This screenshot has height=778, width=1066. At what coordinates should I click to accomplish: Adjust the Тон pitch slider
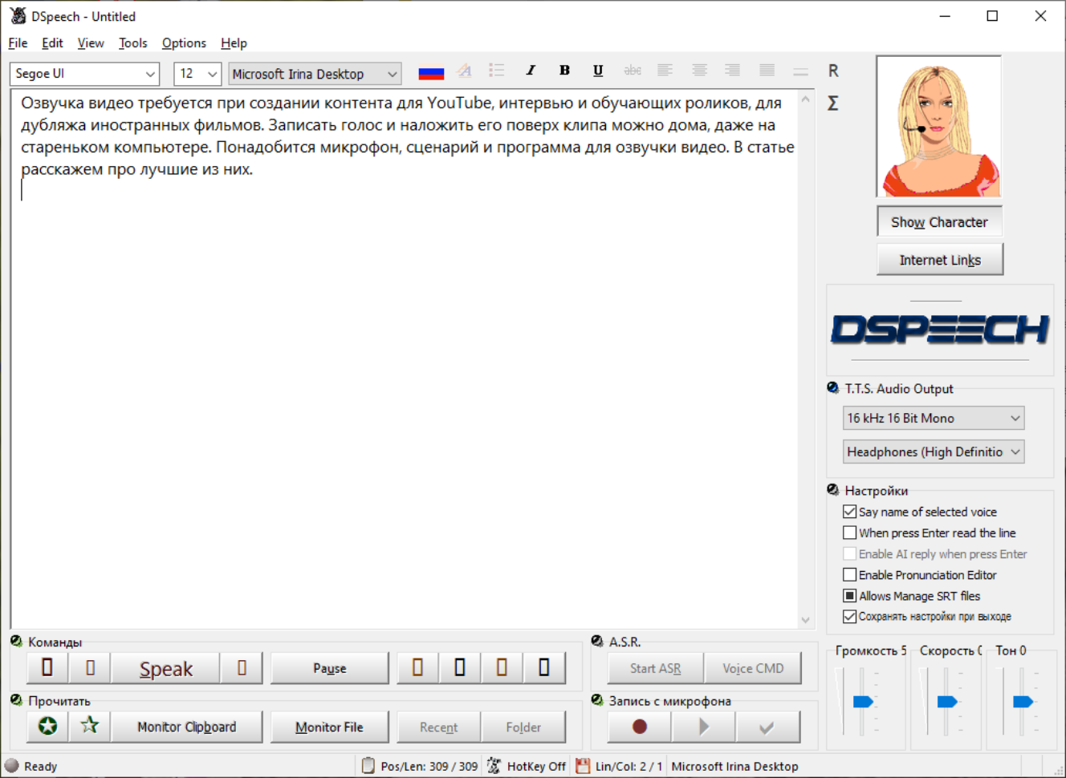[1023, 702]
